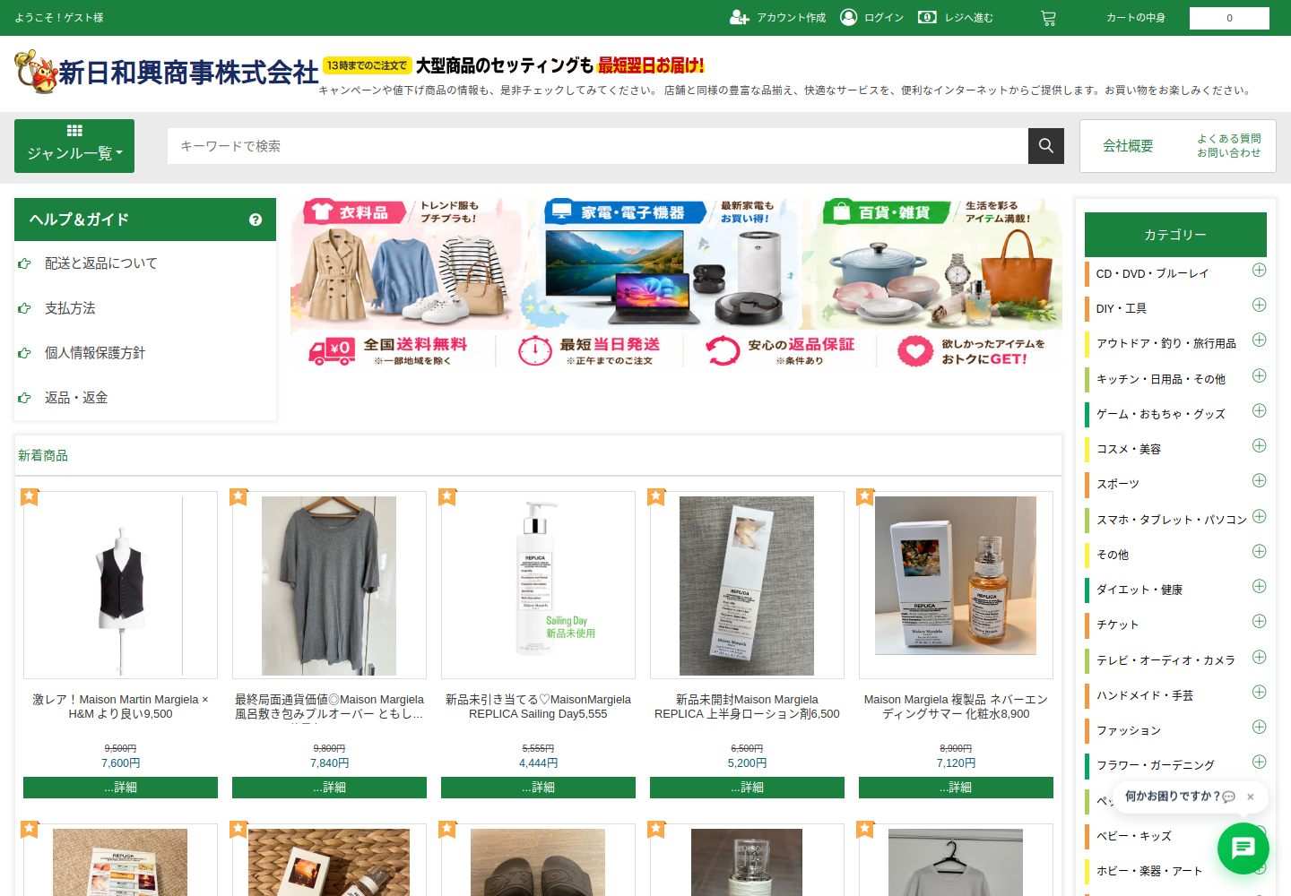Click 詳細 button for the 7,600円 vest
Viewport: 1291px width, 896px height.
[x=120, y=788]
